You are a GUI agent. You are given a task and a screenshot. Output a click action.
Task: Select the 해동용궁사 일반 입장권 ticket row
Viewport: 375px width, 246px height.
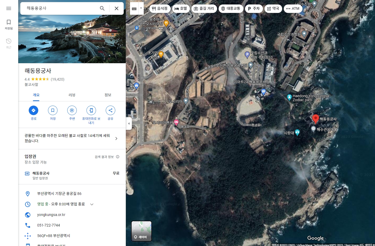pos(72,175)
